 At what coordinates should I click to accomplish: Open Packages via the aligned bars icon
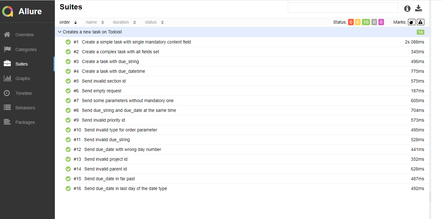[x=7, y=122]
